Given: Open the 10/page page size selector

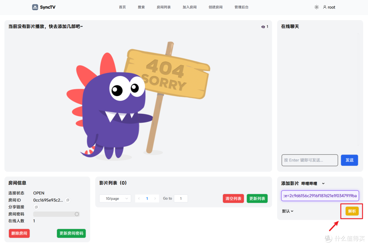Looking at the screenshot, I should [115, 198].
